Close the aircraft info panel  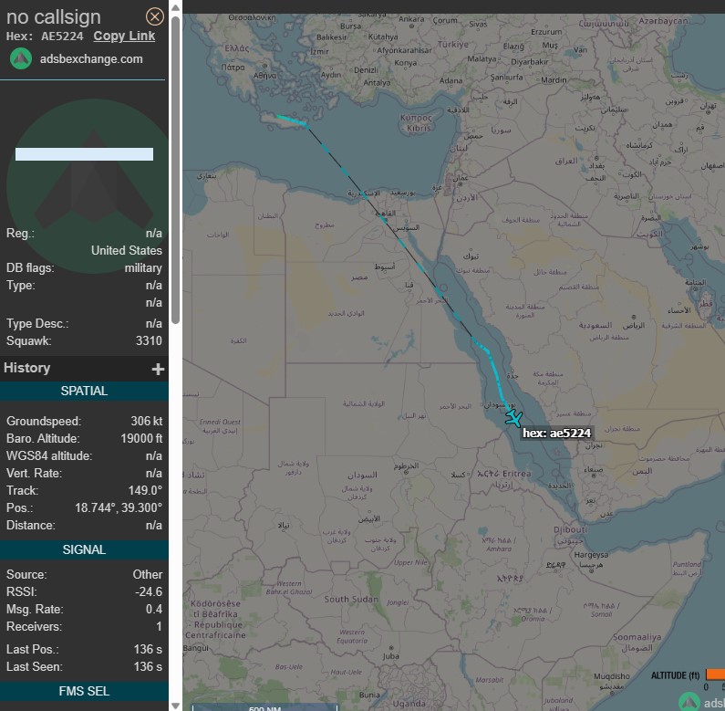[x=154, y=16]
